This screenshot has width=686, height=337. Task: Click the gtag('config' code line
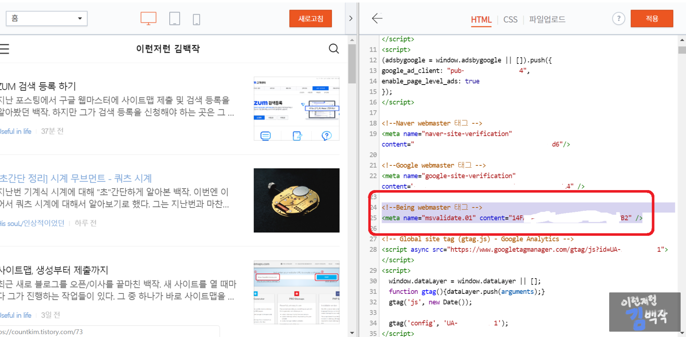coord(448,323)
